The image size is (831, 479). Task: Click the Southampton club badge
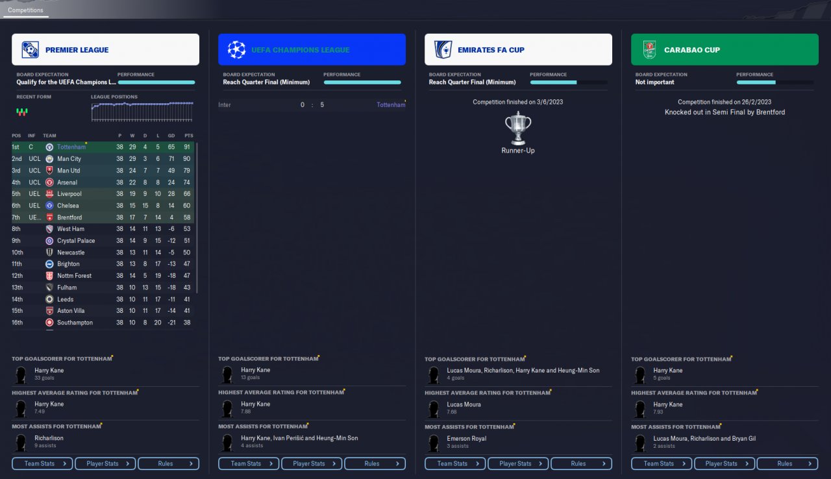[49, 323]
